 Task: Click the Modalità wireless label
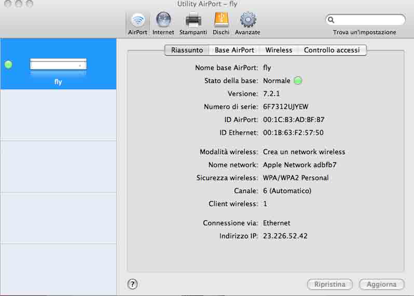tap(229, 152)
